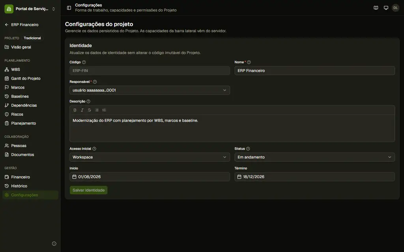
Task: Open the Portal de Serviços workspace switcher
Action: pyautogui.click(x=30, y=9)
